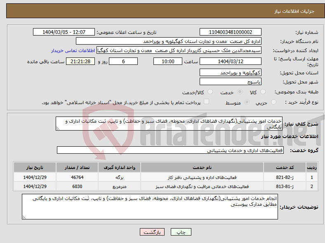This screenshot has width=325, height=243.
Task: Click the استان محل تحویل field
Action: click(230, 72)
